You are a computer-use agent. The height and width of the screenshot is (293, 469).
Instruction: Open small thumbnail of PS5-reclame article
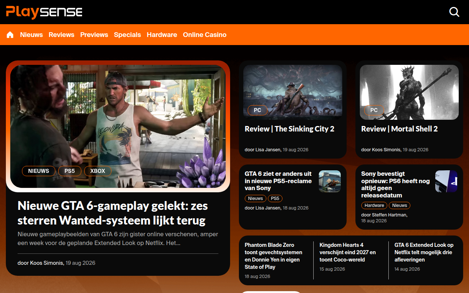(330, 181)
